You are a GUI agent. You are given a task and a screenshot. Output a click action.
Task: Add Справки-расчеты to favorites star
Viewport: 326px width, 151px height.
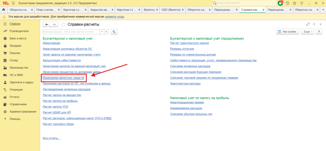(63, 25)
